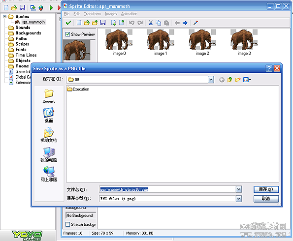Viewport: 293px width, 241px height.
Task: Click save floppy icon in main Game Maker toolbar
Action: click(x=22, y=8)
